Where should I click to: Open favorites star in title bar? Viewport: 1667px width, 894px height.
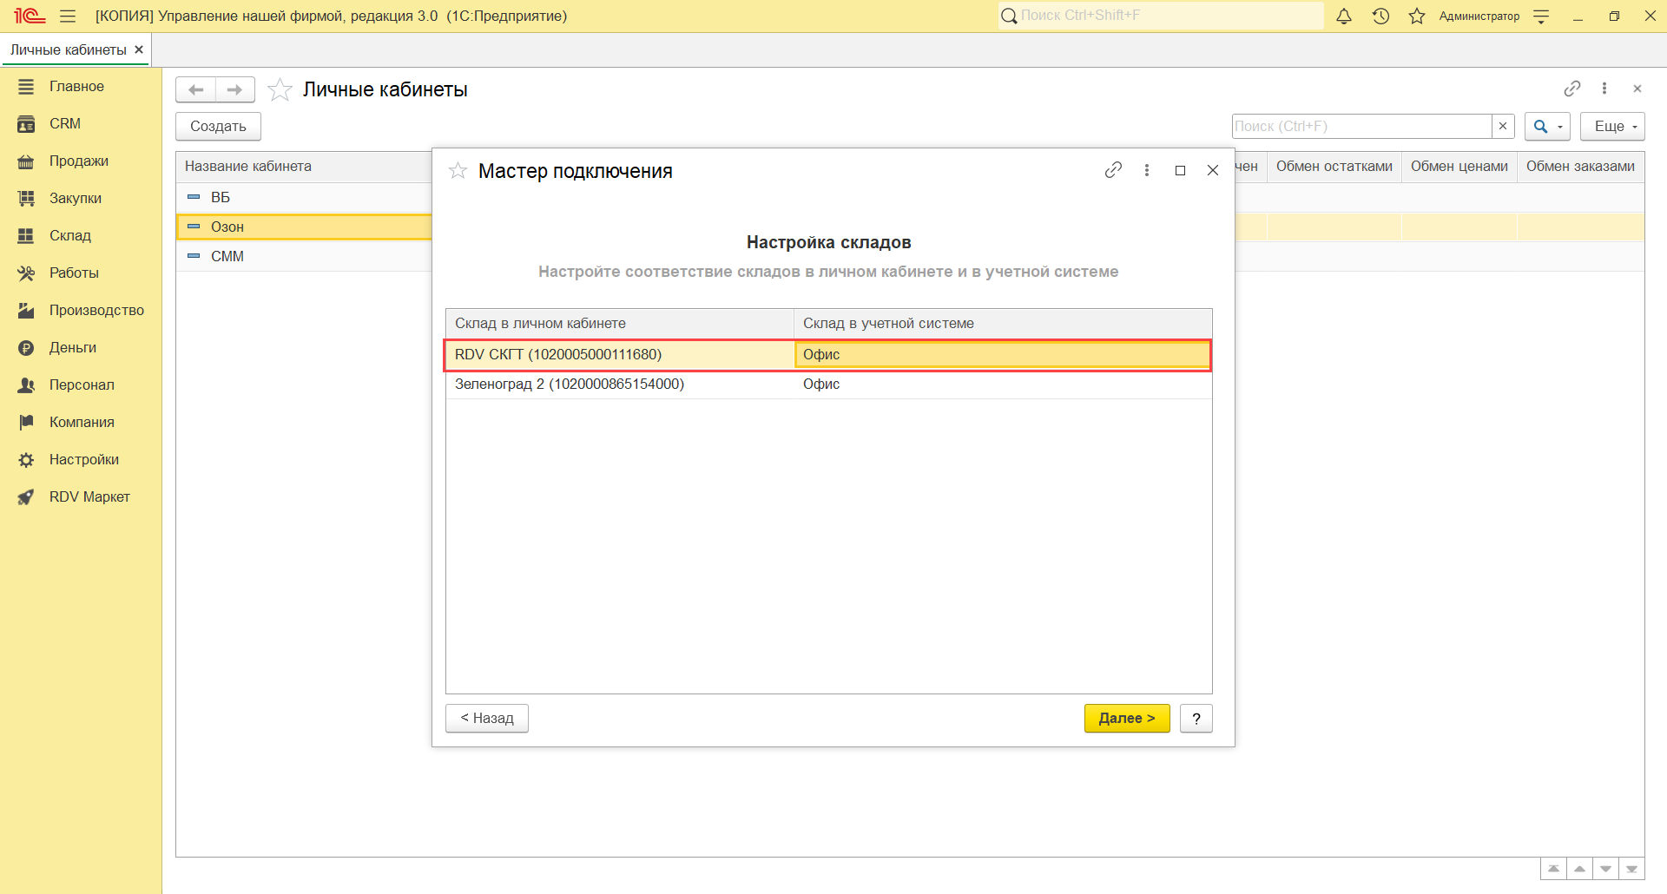pos(1417,16)
